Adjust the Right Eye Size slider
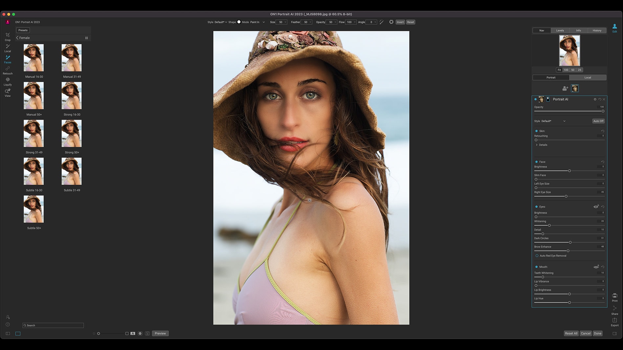Viewport: 623px width, 350px height. 569,196
